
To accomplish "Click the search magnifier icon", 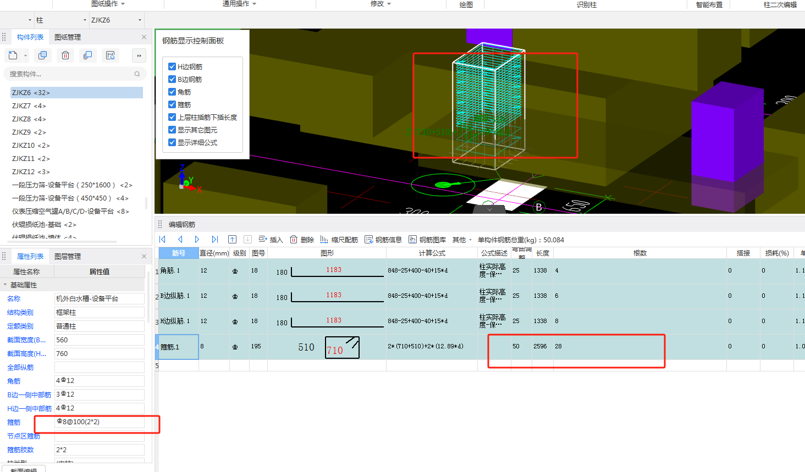I will pos(137,74).
